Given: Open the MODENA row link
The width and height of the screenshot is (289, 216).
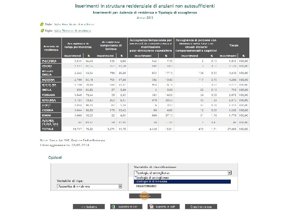Looking at the screenshot, I should 48,80.
